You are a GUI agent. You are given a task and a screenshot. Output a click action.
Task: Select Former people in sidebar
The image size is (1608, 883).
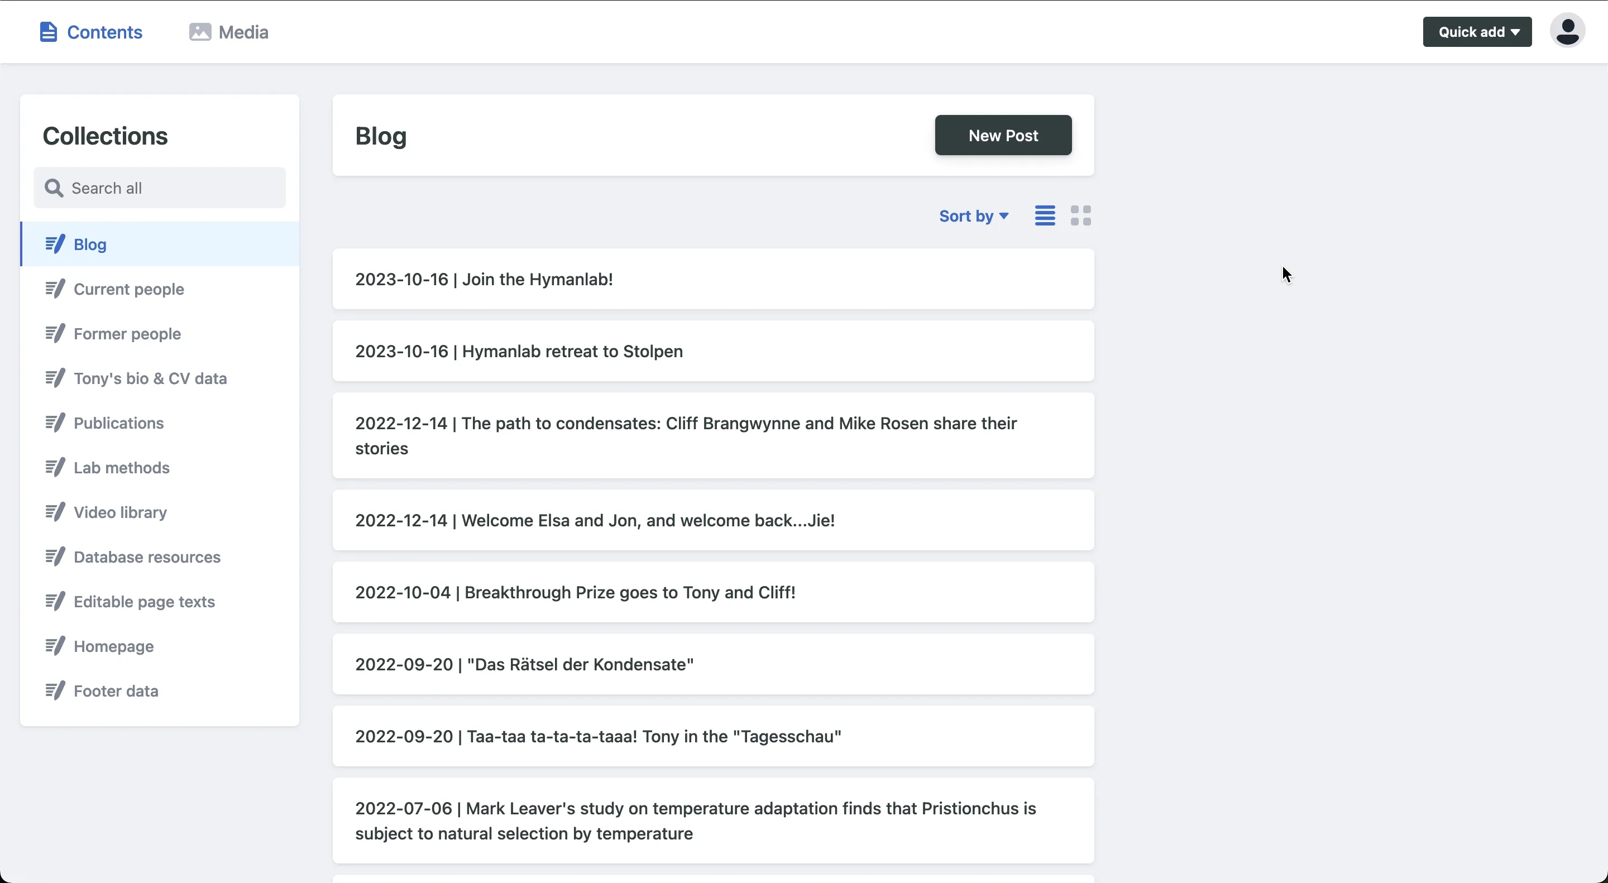point(126,333)
